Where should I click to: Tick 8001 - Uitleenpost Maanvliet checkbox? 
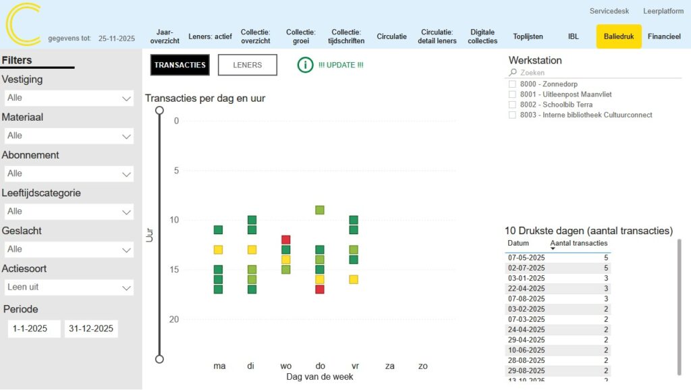(x=513, y=94)
